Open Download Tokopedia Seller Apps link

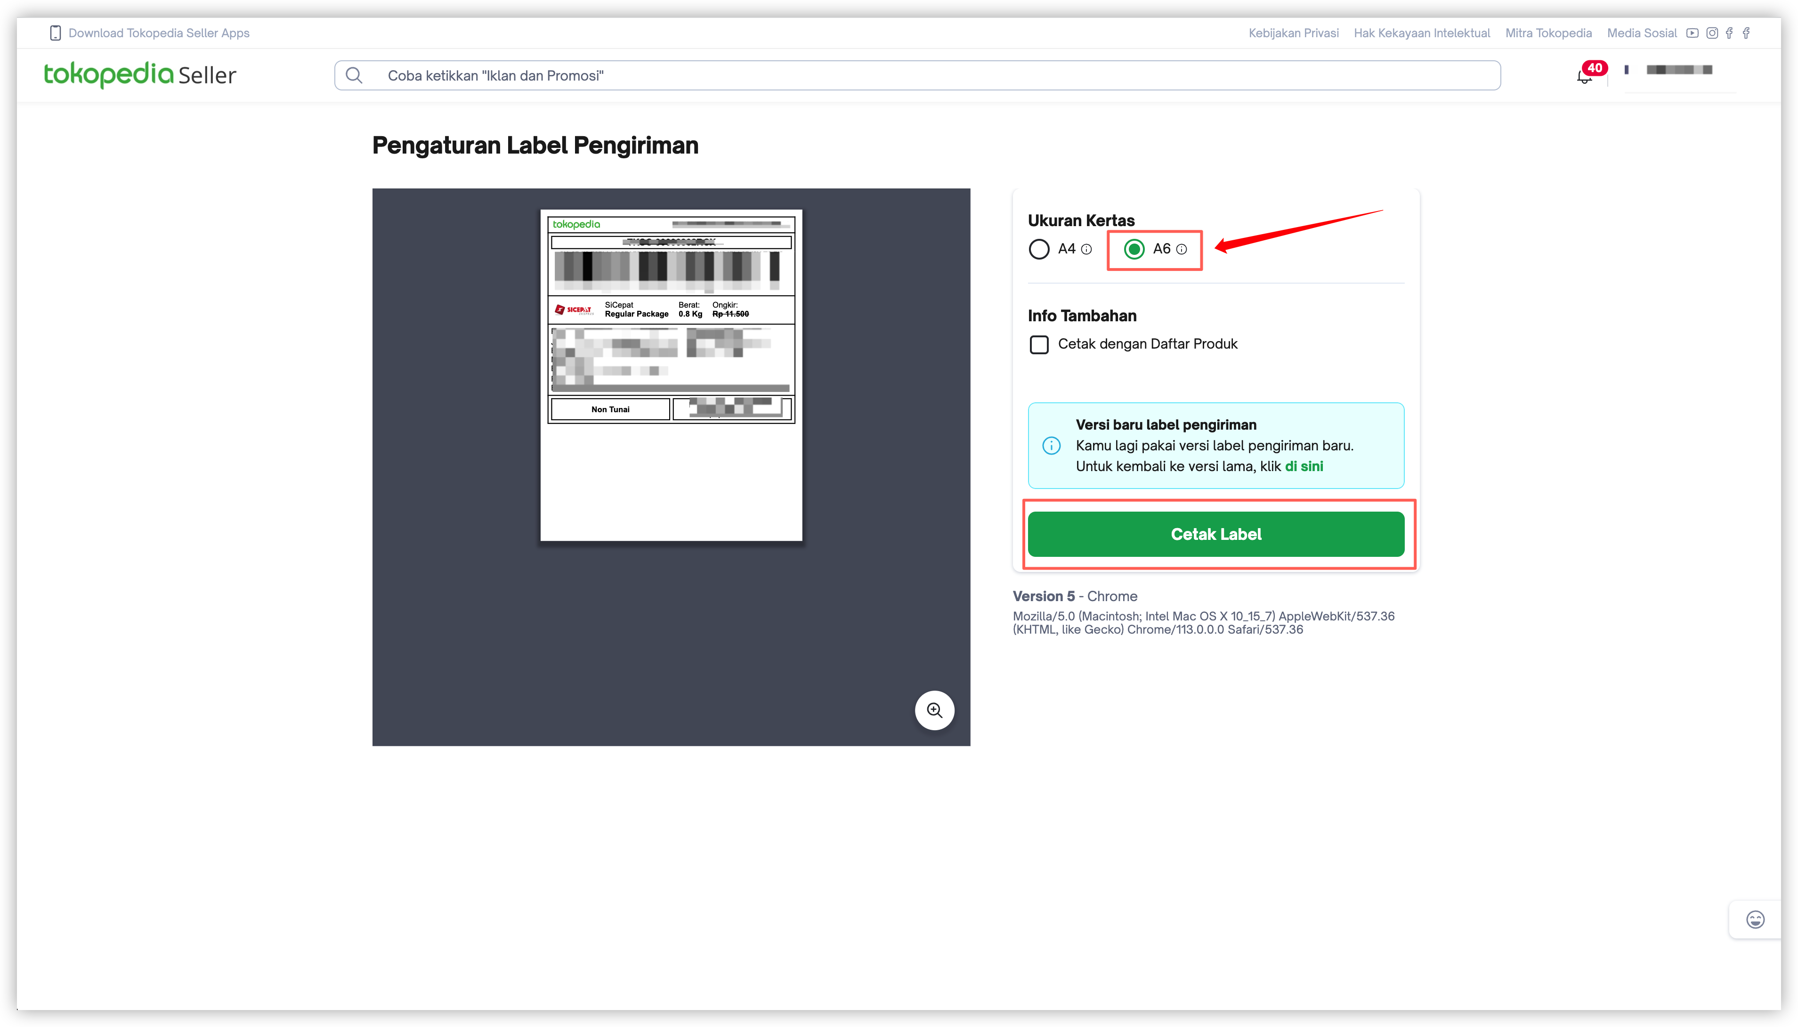[159, 33]
